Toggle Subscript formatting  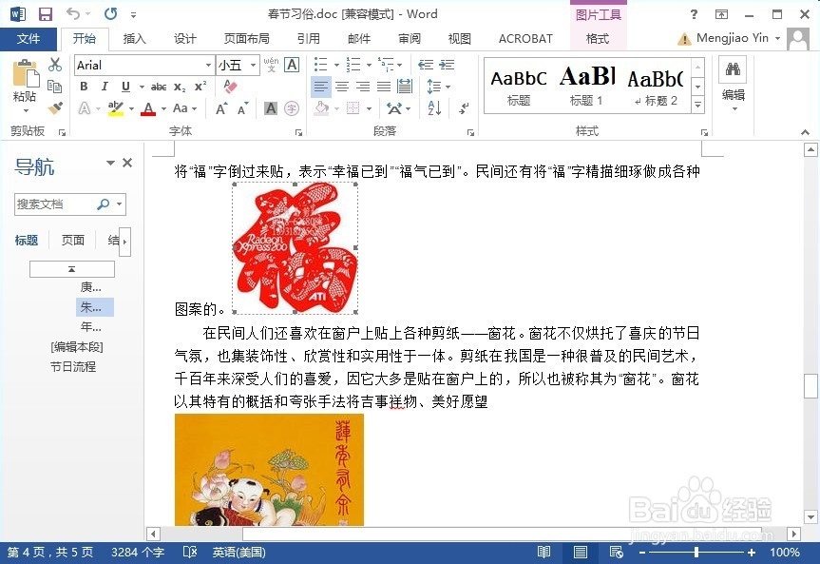tap(180, 87)
